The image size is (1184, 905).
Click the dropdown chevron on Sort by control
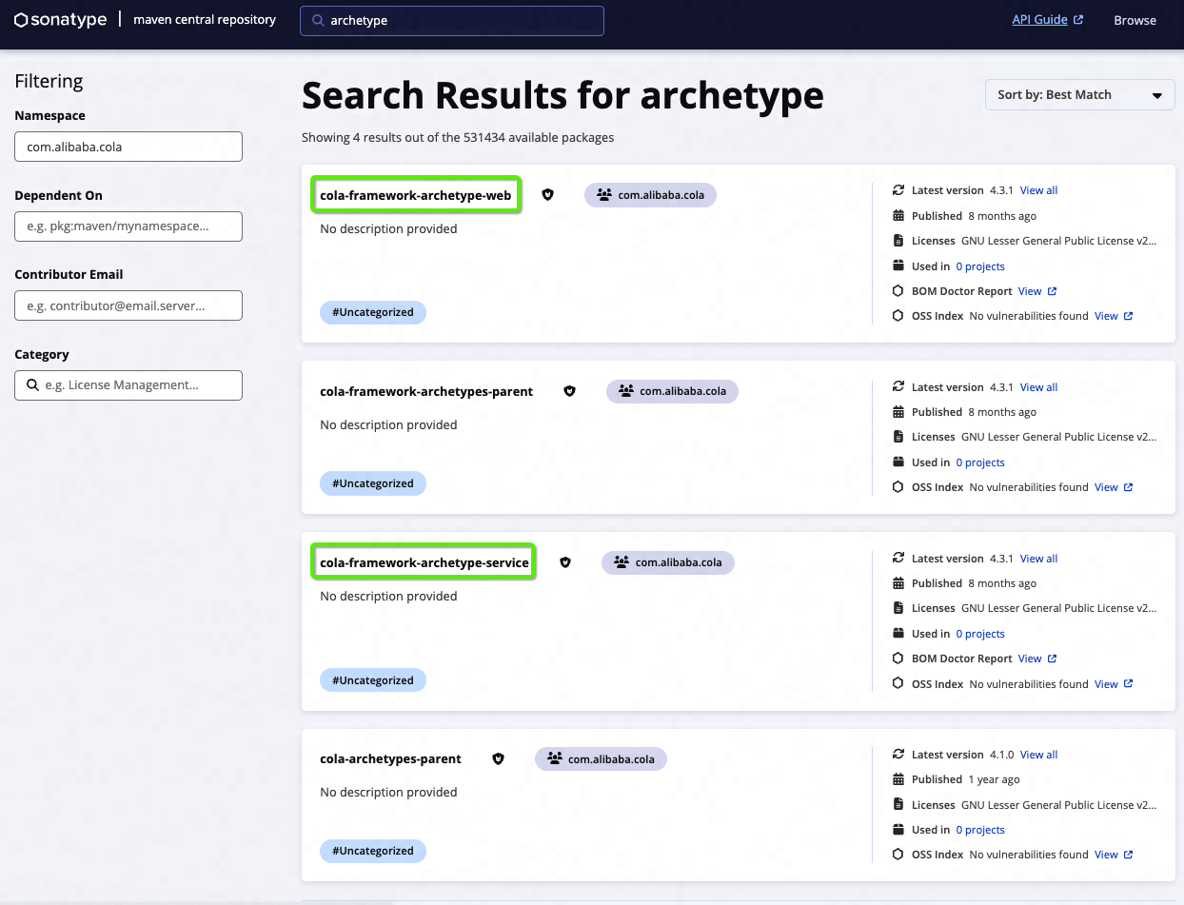[1158, 95]
